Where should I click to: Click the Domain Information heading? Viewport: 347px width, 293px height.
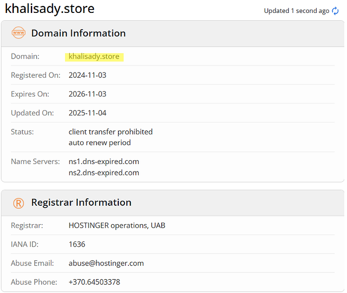pyautogui.click(x=78, y=33)
